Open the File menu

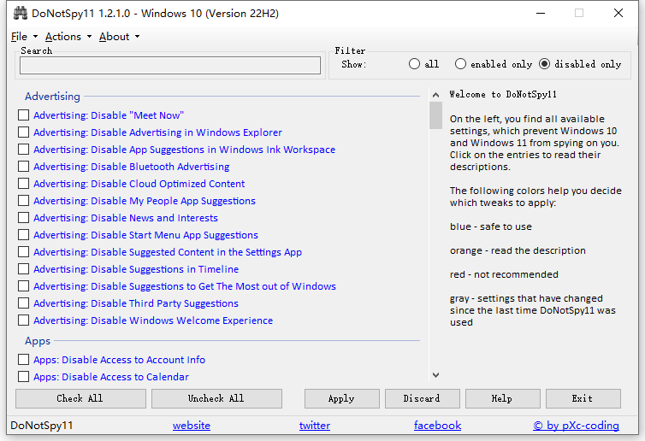click(24, 37)
